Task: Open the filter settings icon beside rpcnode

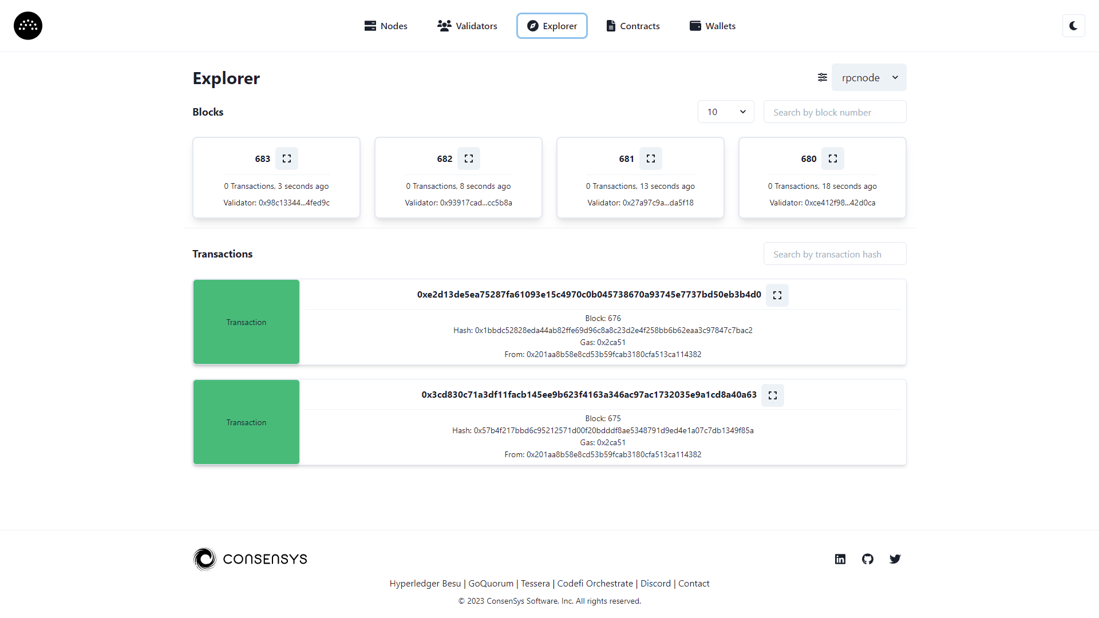Action: coord(822,77)
